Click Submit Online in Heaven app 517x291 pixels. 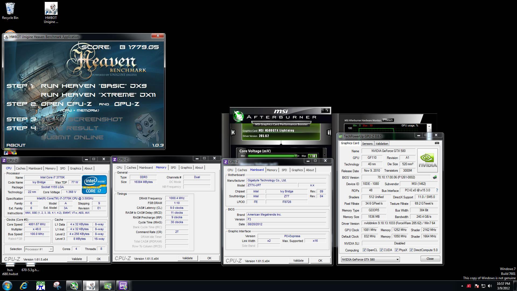[x=72, y=137]
